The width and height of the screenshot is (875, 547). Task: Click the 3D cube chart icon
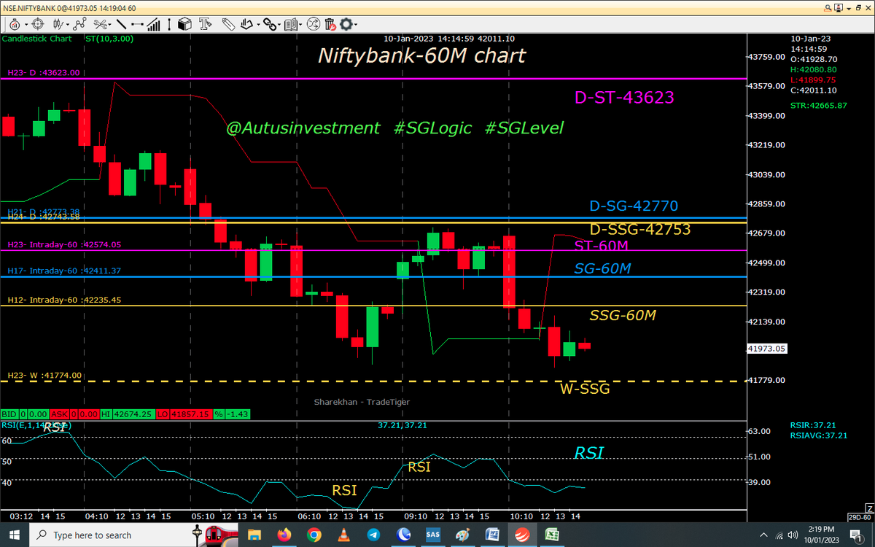[x=185, y=24]
